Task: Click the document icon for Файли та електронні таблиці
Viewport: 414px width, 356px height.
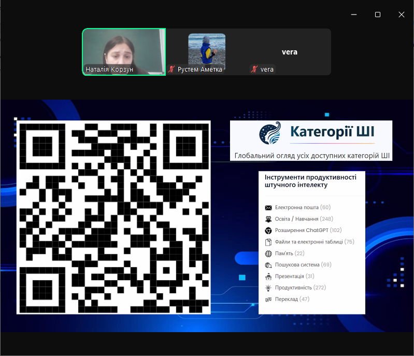Action: (x=268, y=242)
